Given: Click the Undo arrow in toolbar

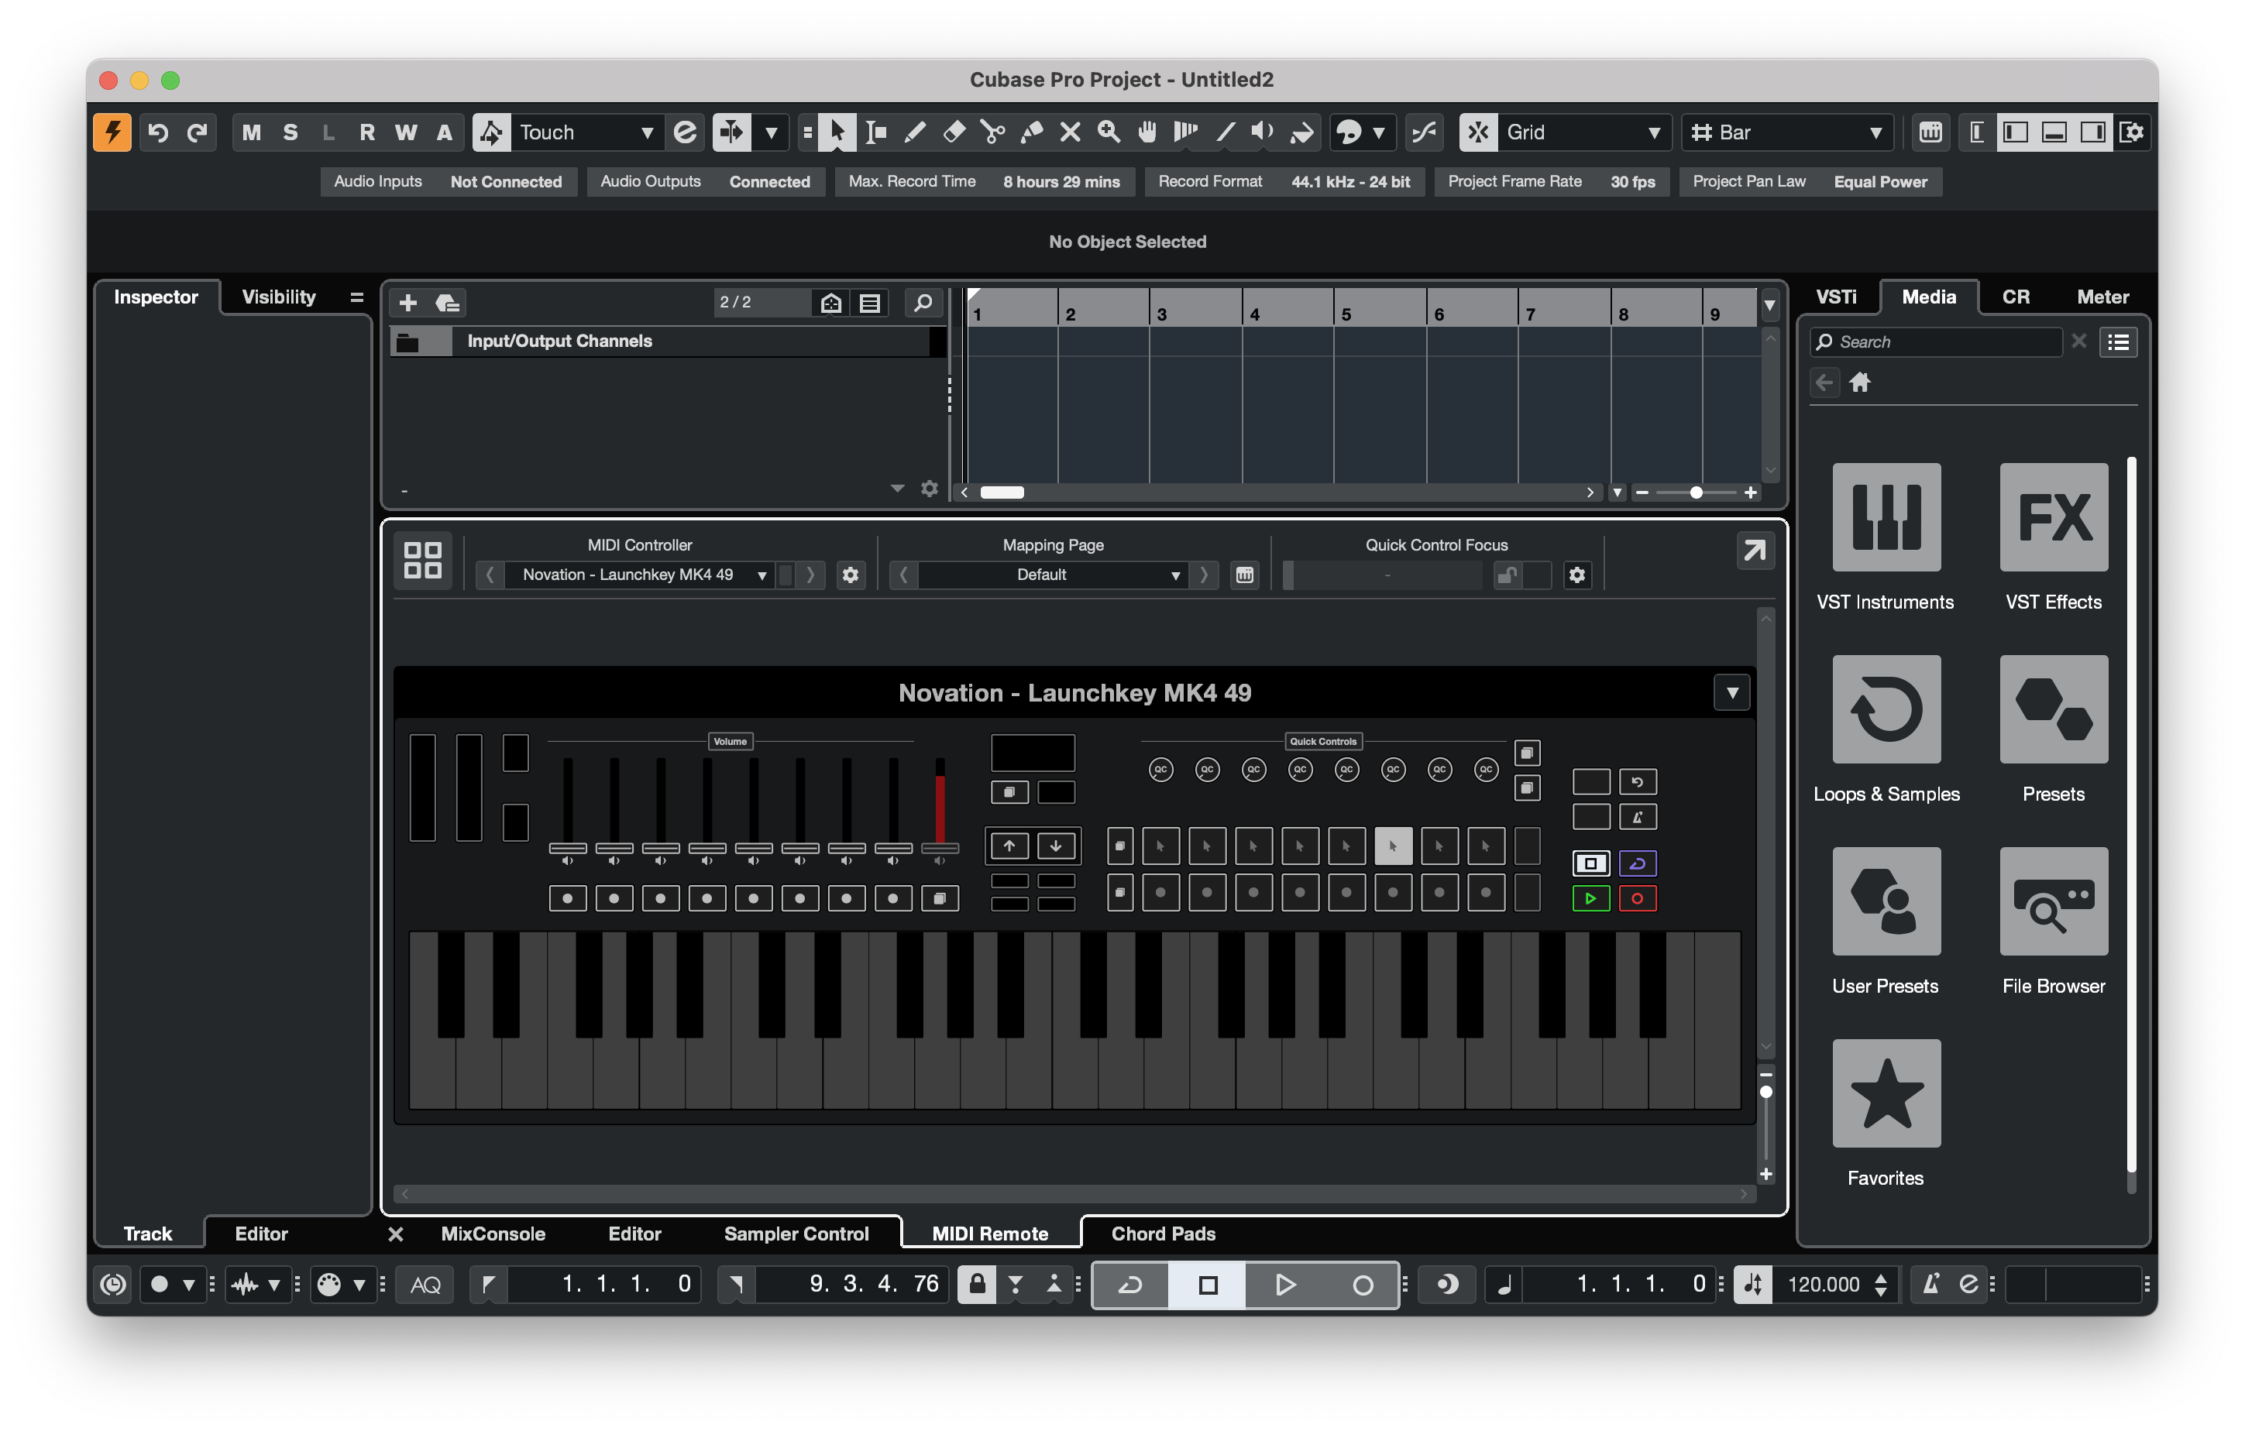Looking at the screenshot, I should tap(159, 132).
